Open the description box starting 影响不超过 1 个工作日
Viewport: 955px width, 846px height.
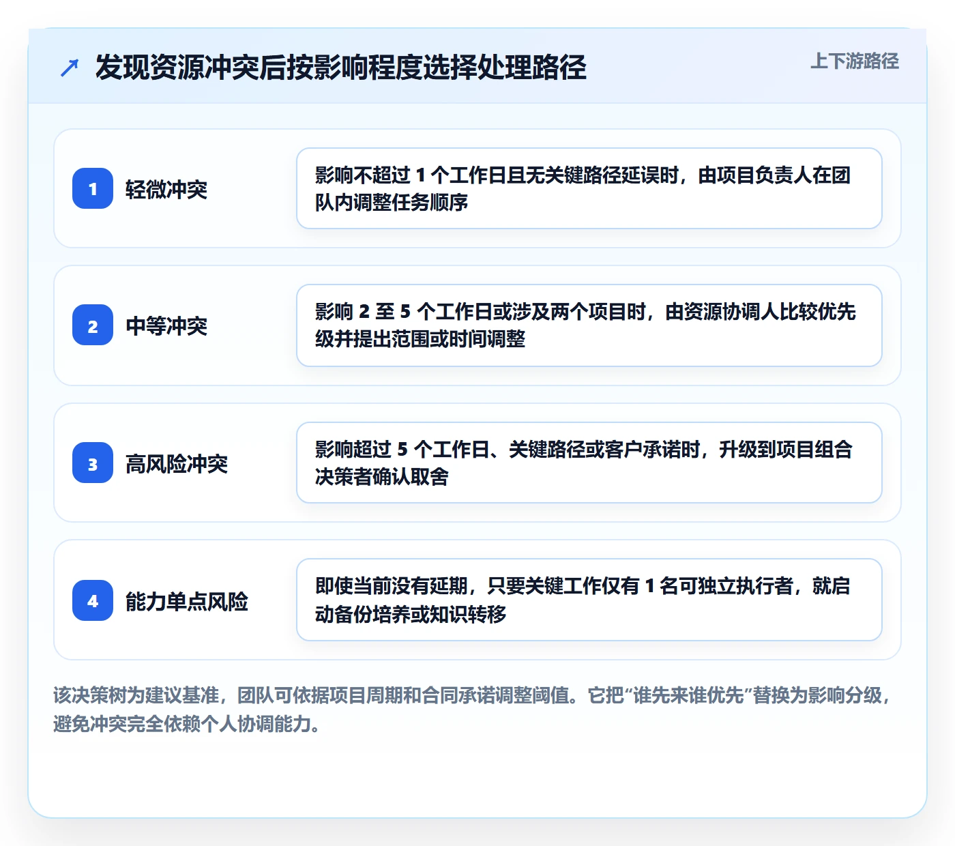click(589, 188)
